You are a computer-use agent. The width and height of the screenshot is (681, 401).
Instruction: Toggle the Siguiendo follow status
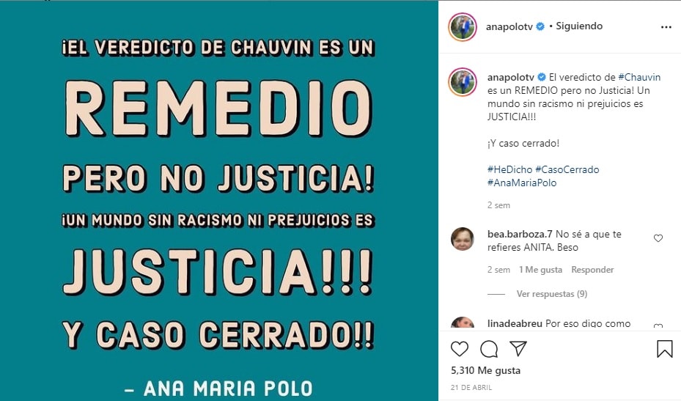point(579,26)
